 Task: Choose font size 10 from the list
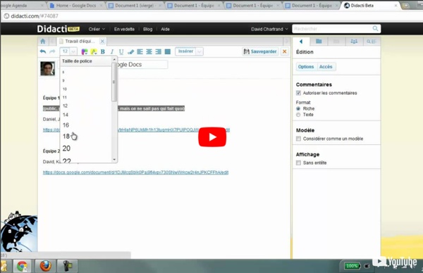click(x=64, y=89)
